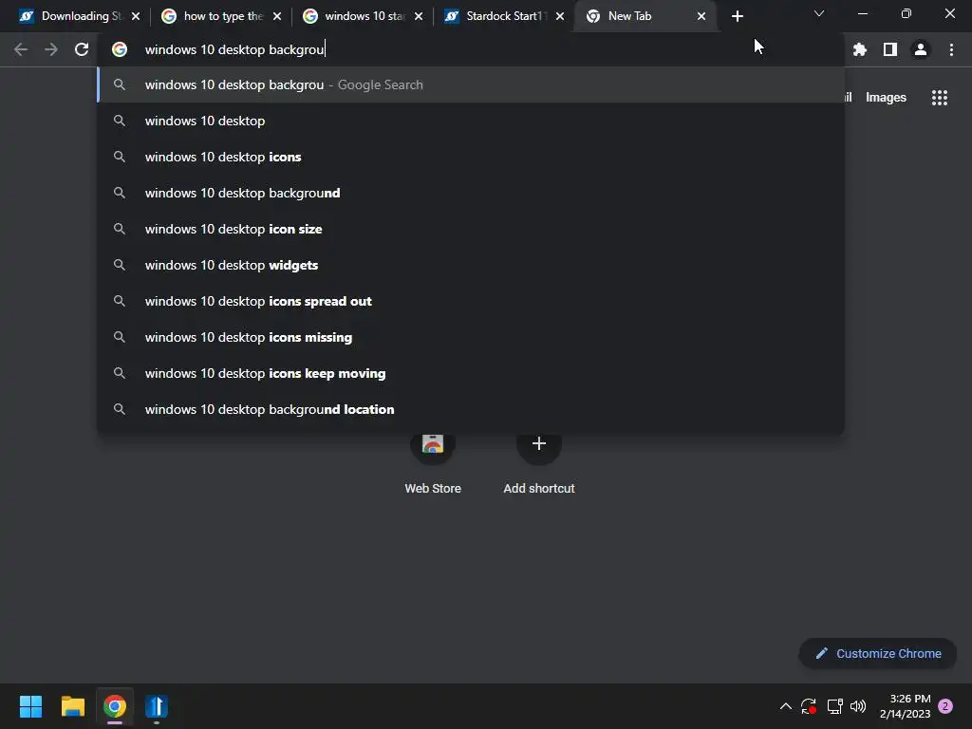Open Start11 app in taskbar
This screenshot has height=729, width=972.
pyautogui.click(x=157, y=706)
